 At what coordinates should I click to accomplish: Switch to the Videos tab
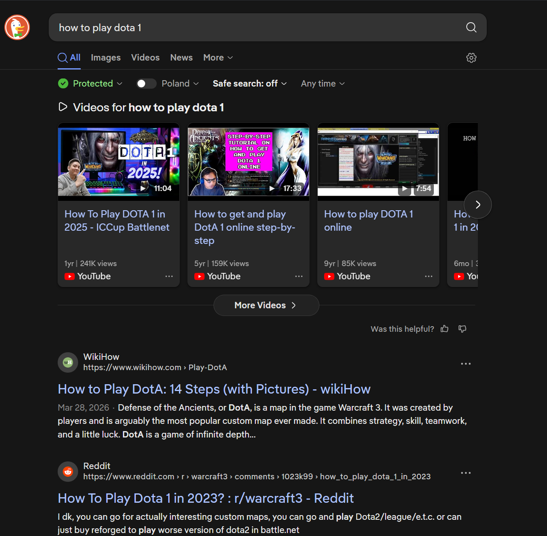pyautogui.click(x=145, y=58)
